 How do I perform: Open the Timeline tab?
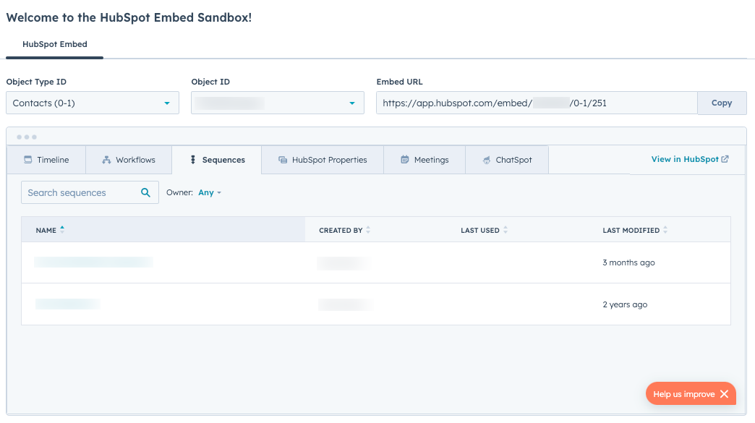tap(46, 160)
